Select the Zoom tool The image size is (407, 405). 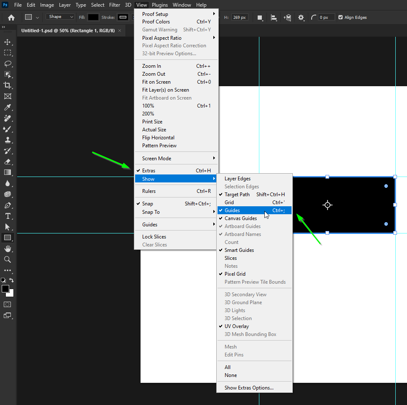pos(8,259)
